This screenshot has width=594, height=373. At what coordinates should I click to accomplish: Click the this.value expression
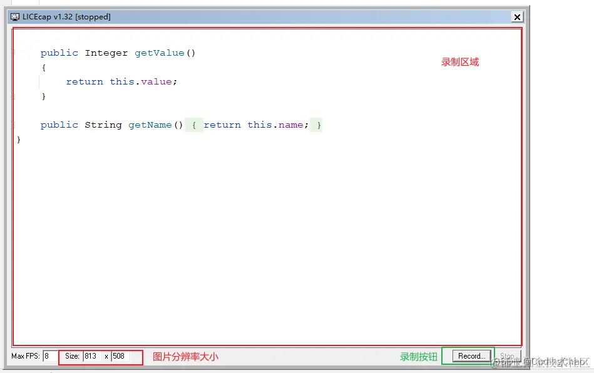141,82
